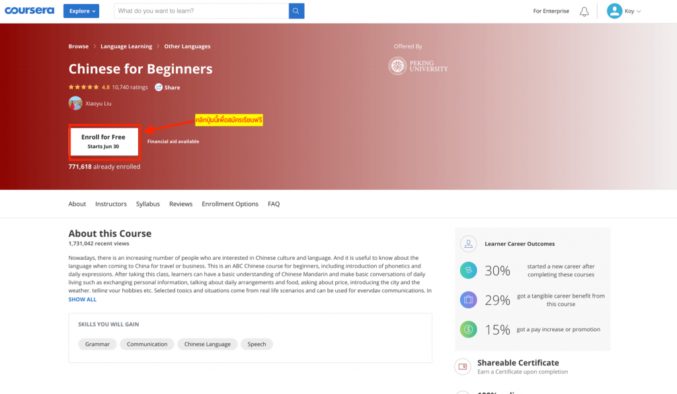
Task: Click Financial aid available link
Action: click(x=173, y=141)
